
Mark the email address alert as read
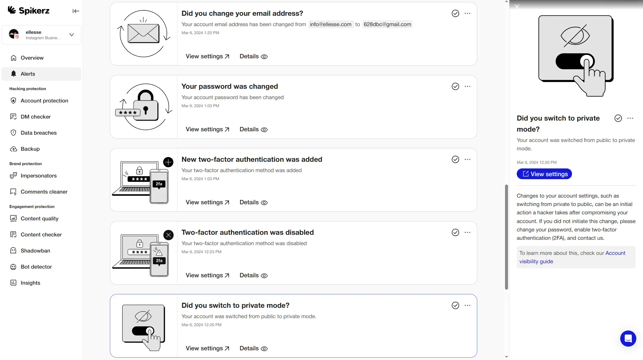click(455, 13)
